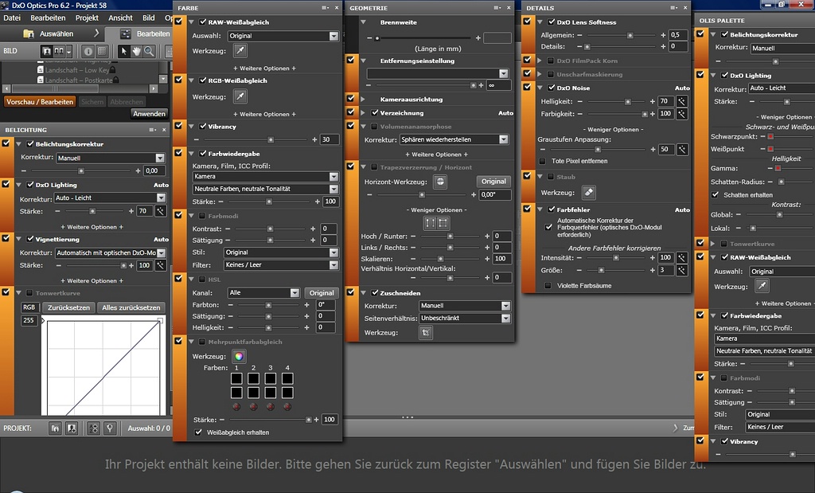Click first Farben swatch under number 1
The width and height of the screenshot is (815, 493).
(x=236, y=378)
